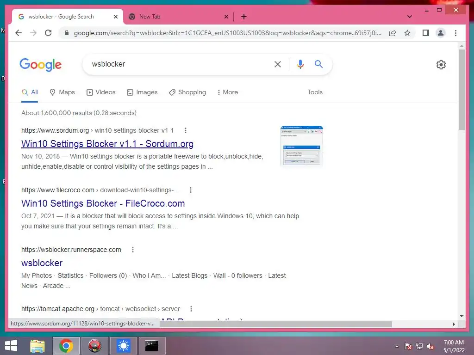Viewport: 474px width, 355px height.
Task: Open Command Prompt from taskbar
Action: point(152,346)
